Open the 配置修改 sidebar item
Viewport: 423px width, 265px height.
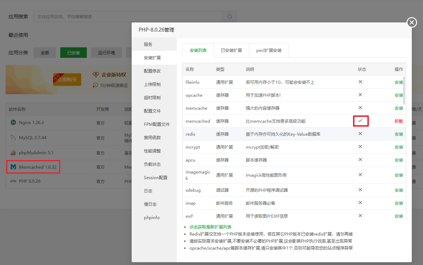click(x=154, y=71)
